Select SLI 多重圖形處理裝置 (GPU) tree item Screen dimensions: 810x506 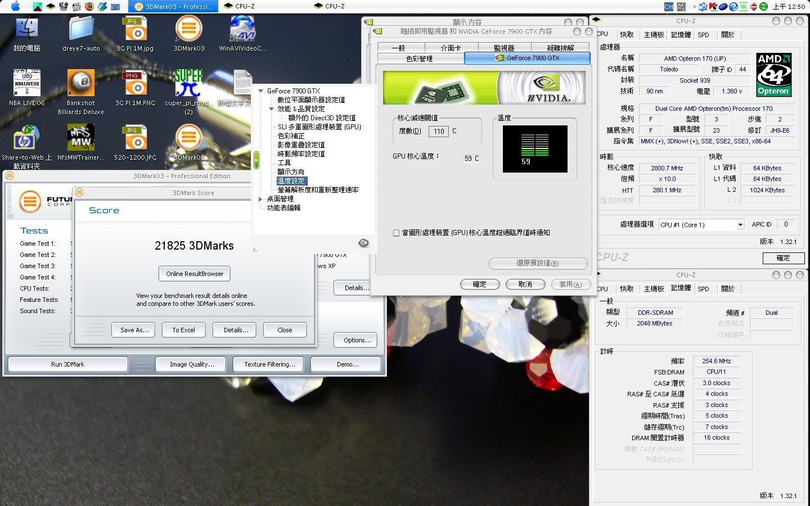(x=319, y=127)
